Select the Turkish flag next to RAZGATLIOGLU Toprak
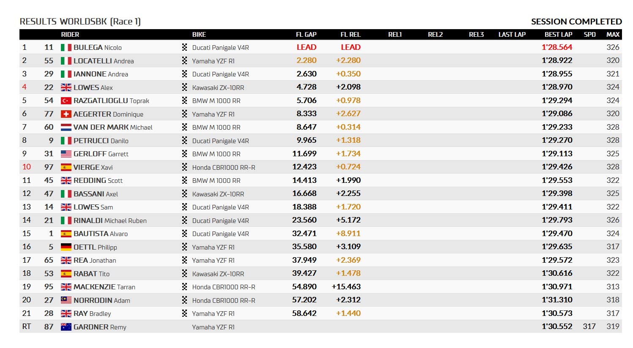The image size is (633, 348). click(x=66, y=101)
